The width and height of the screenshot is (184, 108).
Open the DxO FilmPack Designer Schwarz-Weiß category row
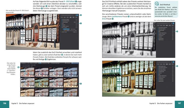(x=50, y=65)
